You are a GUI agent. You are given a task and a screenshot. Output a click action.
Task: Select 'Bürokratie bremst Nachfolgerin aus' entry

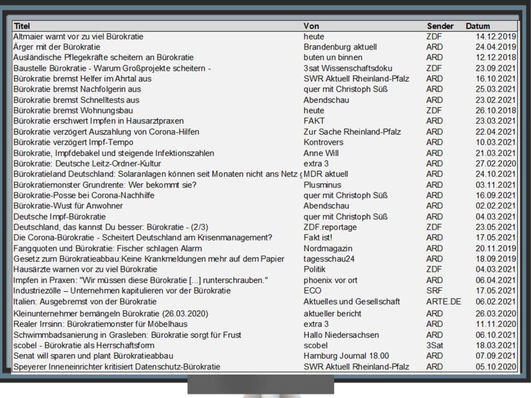(265, 89)
